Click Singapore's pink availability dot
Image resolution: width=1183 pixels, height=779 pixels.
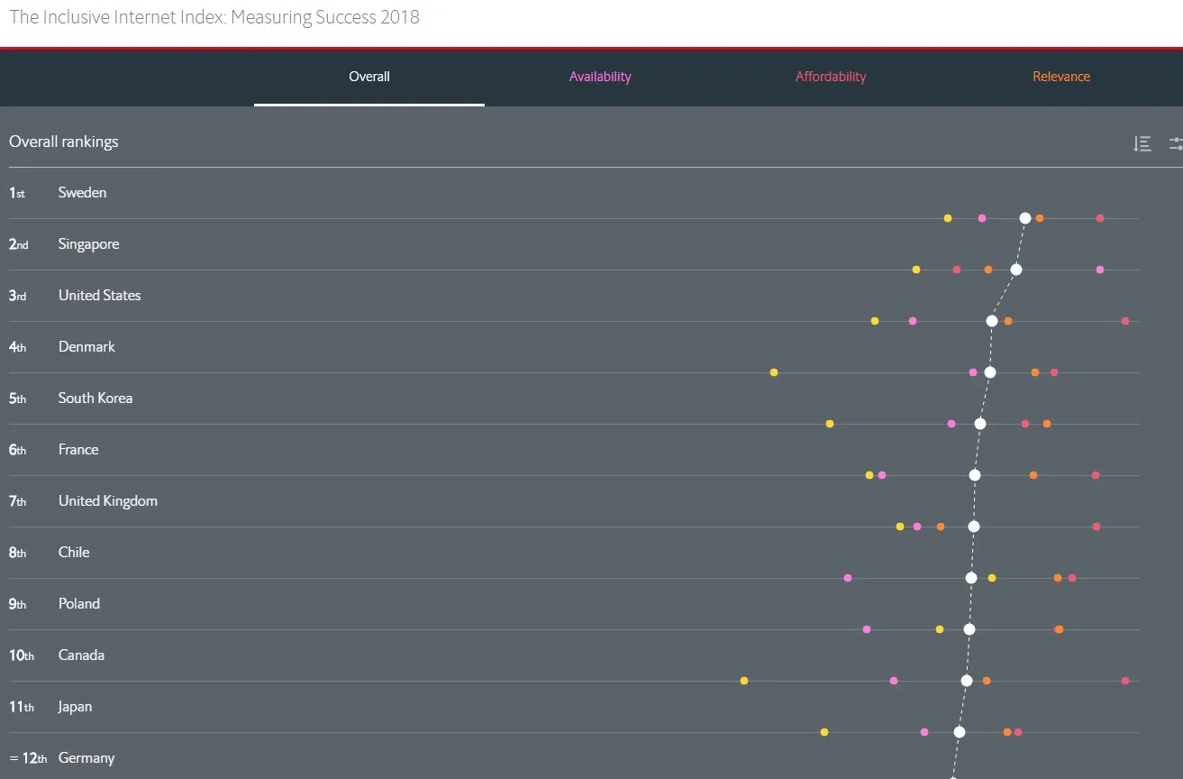click(1100, 270)
